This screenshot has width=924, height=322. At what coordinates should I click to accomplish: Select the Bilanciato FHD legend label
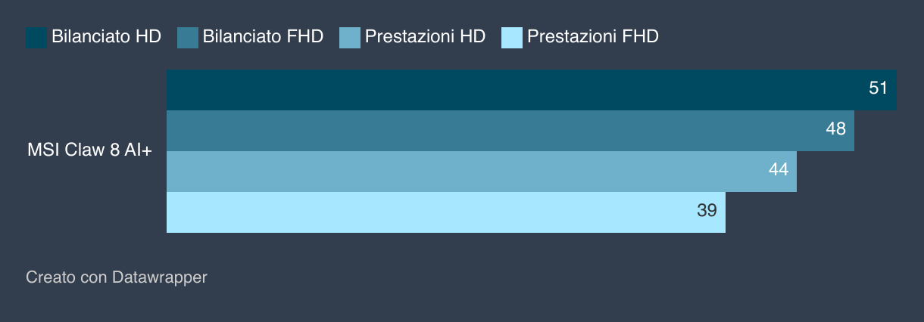point(264,37)
